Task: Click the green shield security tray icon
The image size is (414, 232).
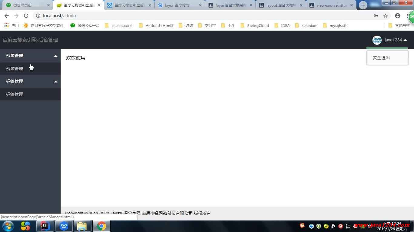Action: pyautogui.click(x=319, y=226)
